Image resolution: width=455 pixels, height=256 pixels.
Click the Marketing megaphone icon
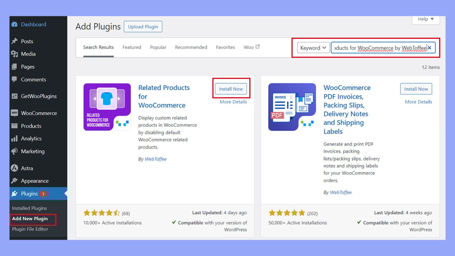(x=14, y=151)
